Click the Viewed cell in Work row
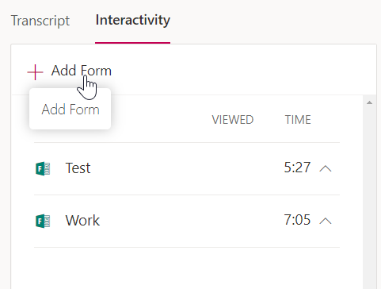This screenshot has width=381, height=289. click(x=233, y=221)
